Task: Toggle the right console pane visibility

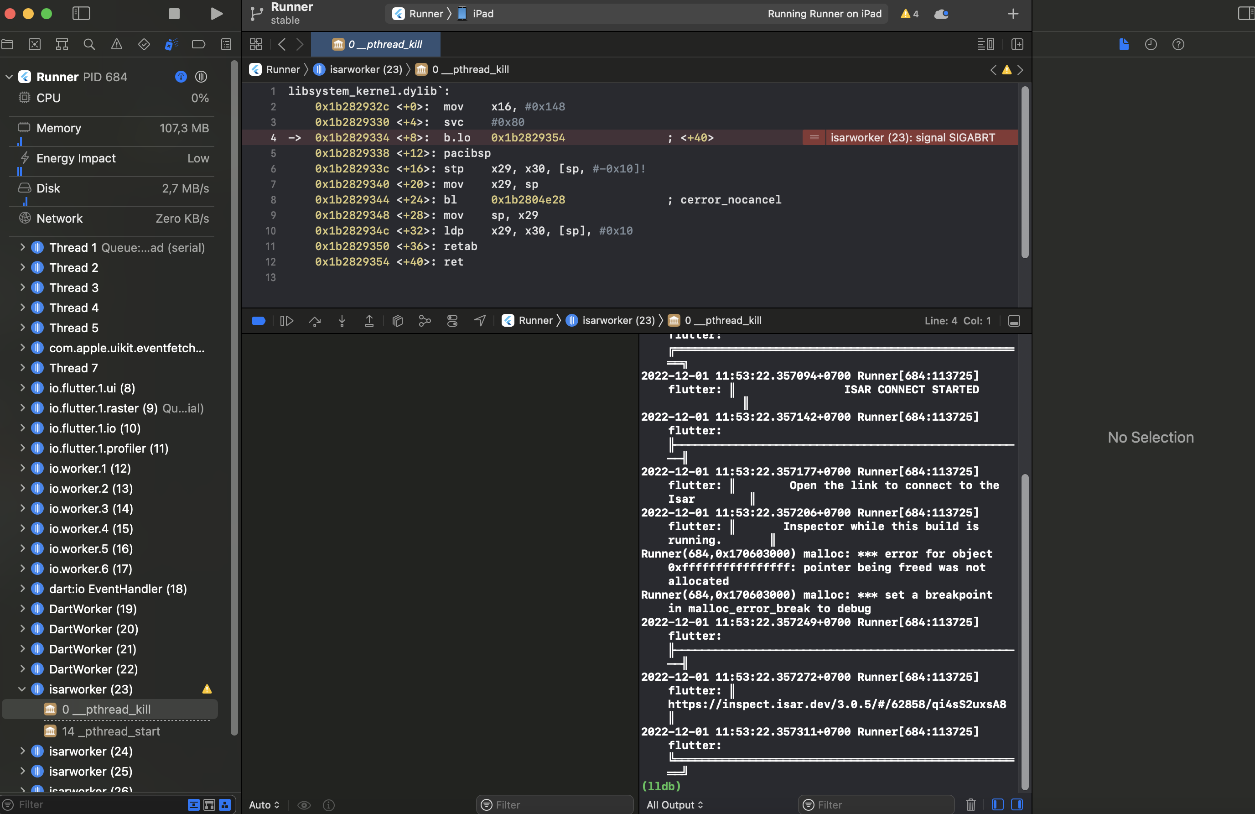Action: (x=1018, y=804)
